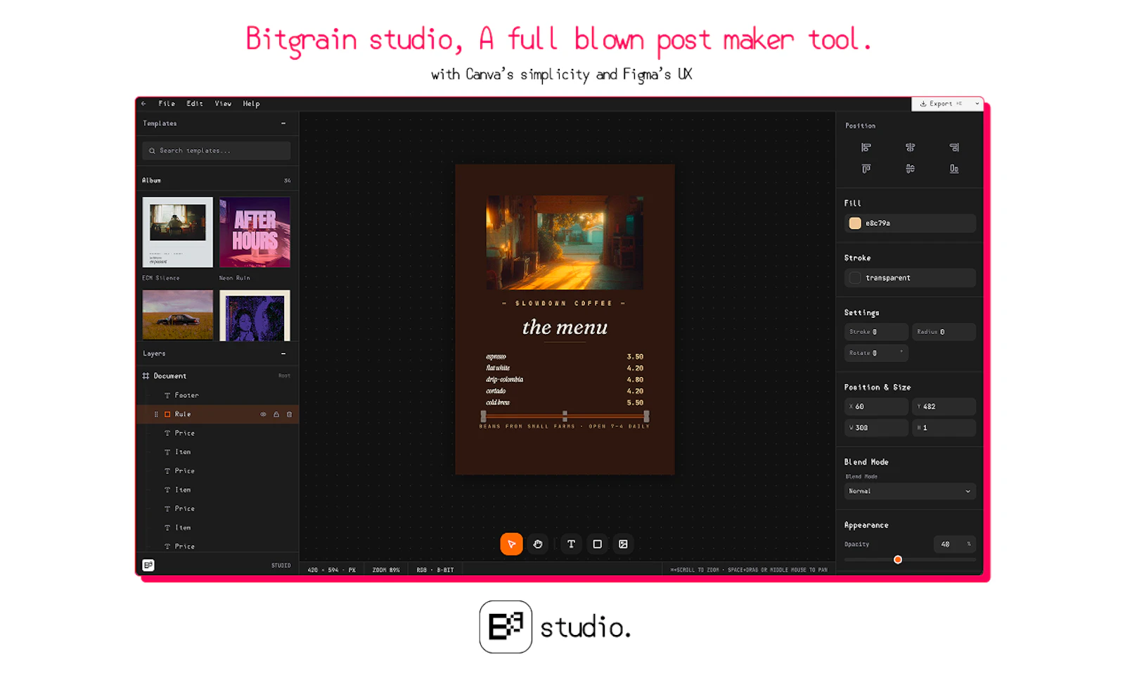
Task: Click the Stroke width field
Action: click(x=876, y=331)
